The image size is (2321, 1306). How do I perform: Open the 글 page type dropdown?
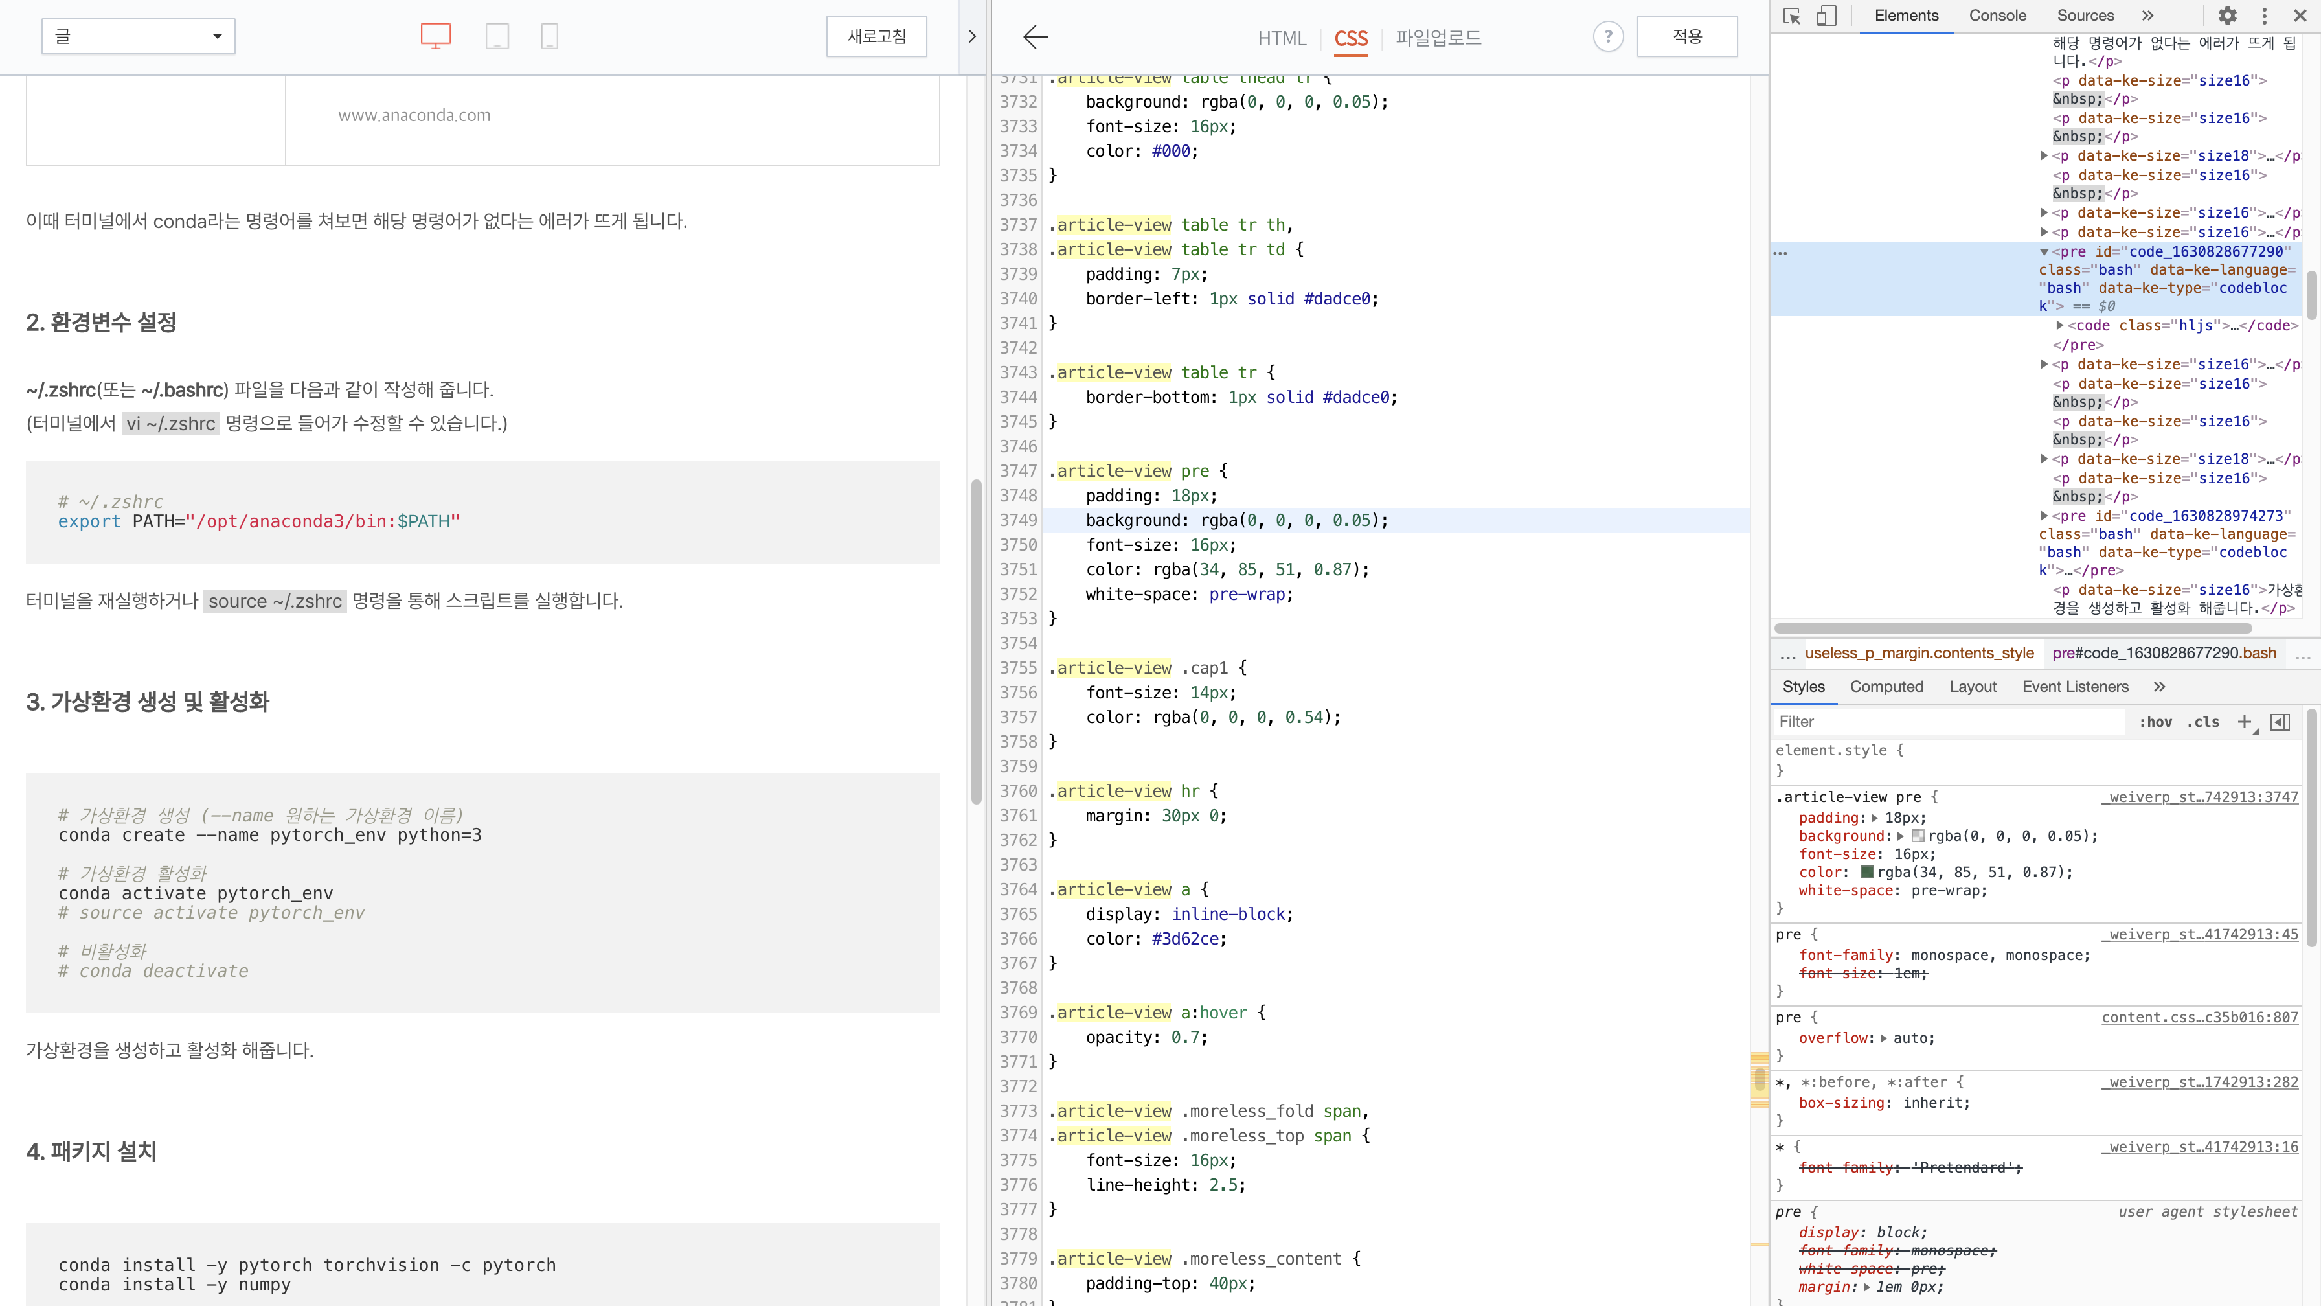138,36
